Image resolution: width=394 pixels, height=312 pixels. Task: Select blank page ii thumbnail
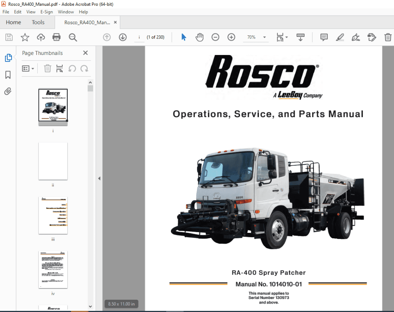pyautogui.click(x=53, y=161)
